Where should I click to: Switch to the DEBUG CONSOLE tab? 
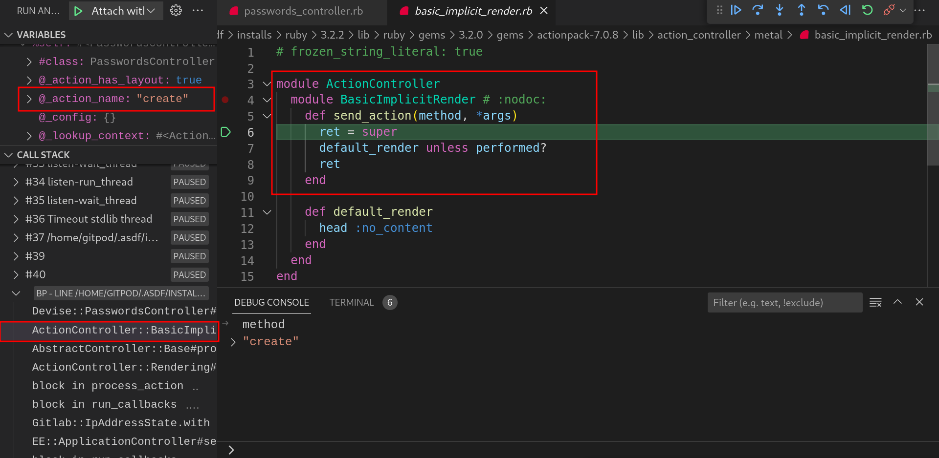tap(271, 303)
